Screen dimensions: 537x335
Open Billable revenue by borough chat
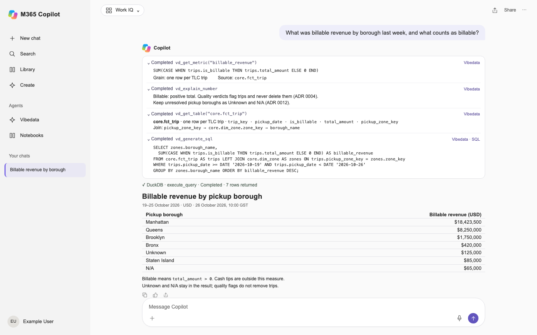[45, 170]
